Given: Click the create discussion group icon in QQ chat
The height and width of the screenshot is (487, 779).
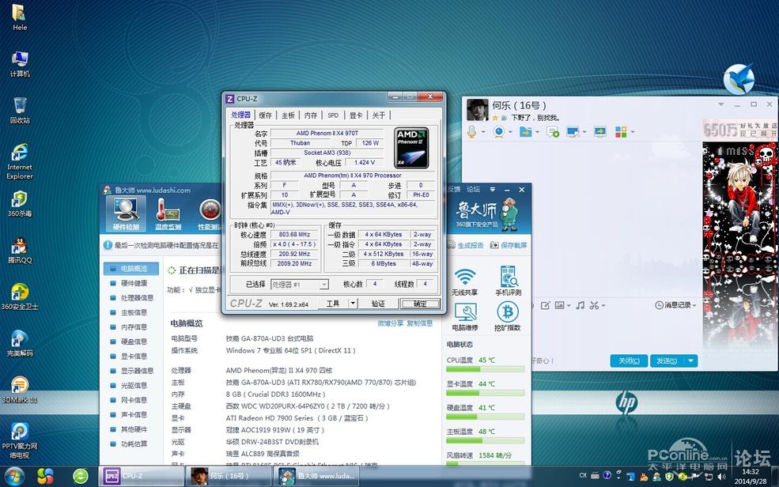Looking at the screenshot, I should [553, 131].
